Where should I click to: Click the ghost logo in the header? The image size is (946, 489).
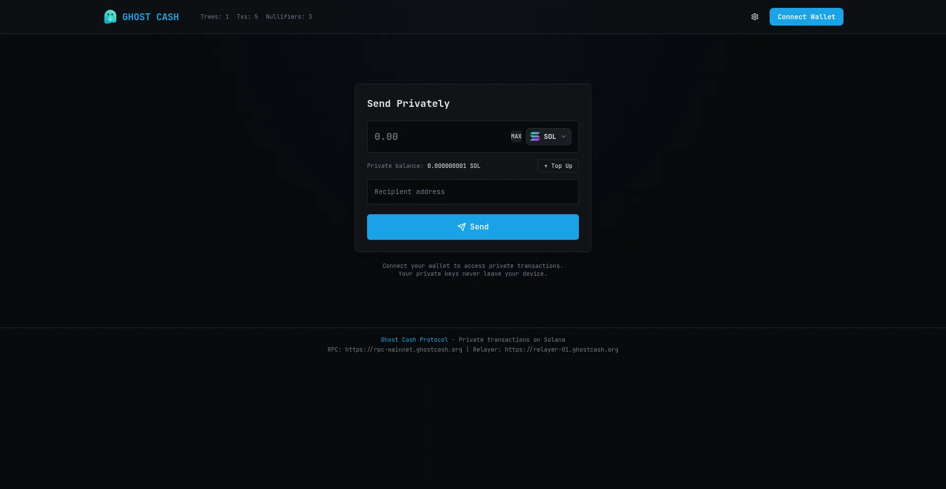click(110, 16)
